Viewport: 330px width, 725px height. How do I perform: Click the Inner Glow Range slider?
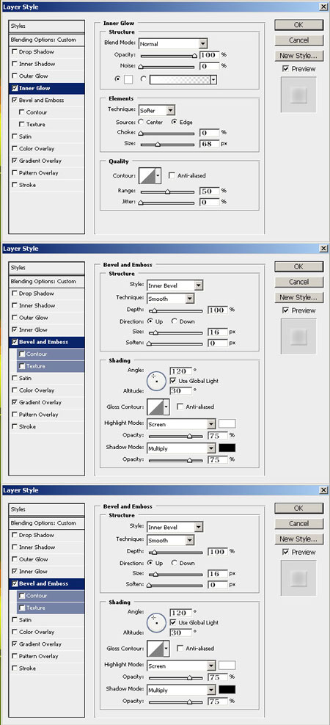coord(167,191)
